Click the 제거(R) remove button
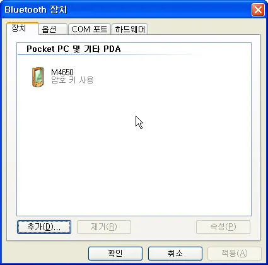This screenshot has width=268, height=265. (104, 227)
